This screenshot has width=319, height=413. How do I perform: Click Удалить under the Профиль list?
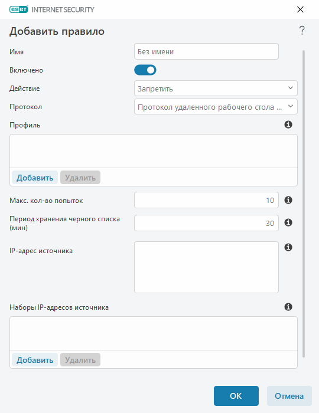[x=80, y=178]
